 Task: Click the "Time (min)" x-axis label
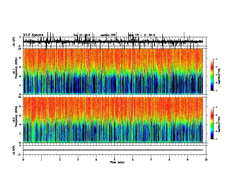(117, 162)
